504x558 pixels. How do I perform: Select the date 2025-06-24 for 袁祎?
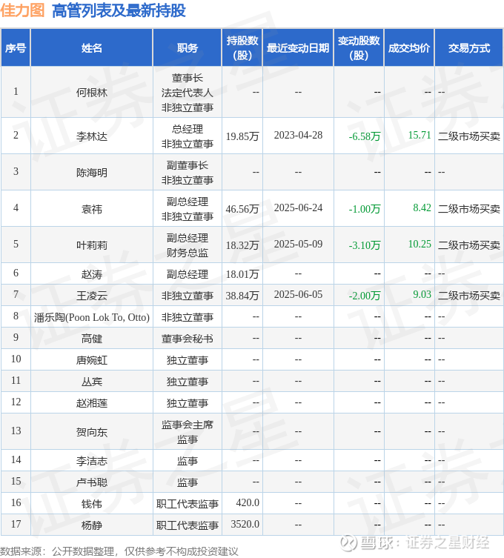[298, 207]
